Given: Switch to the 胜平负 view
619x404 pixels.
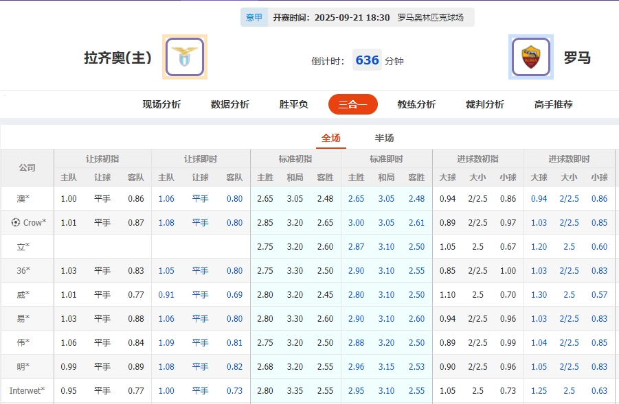Looking at the screenshot, I should 293,104.
